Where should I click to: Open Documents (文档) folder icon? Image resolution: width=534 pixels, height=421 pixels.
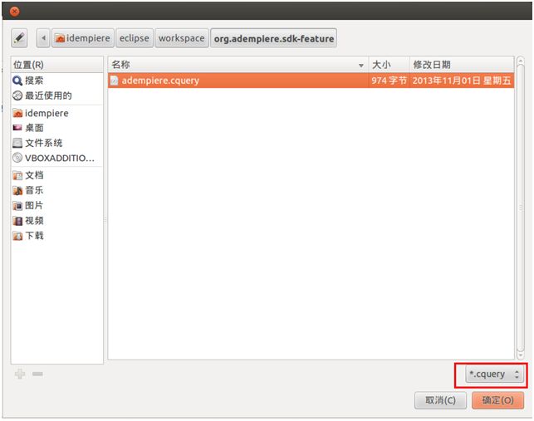(x=17, y=175)
